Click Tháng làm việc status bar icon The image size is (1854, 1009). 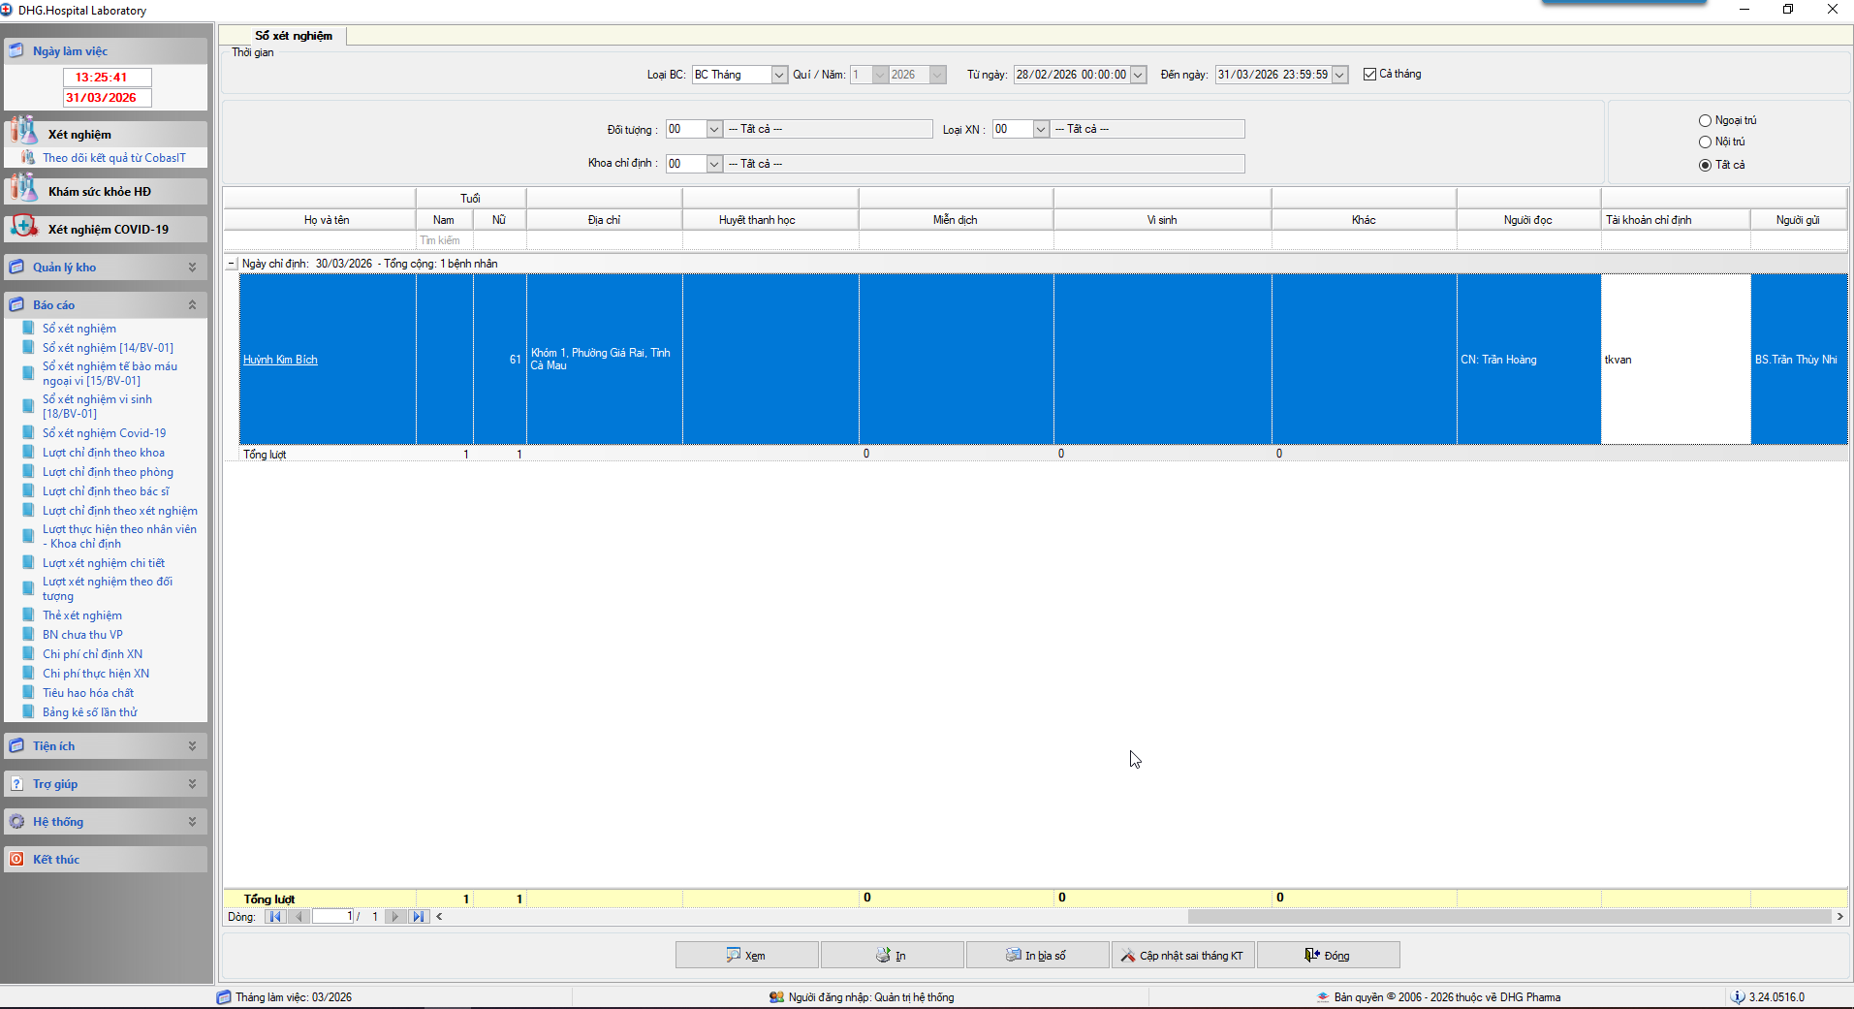(x=224, y=996)
